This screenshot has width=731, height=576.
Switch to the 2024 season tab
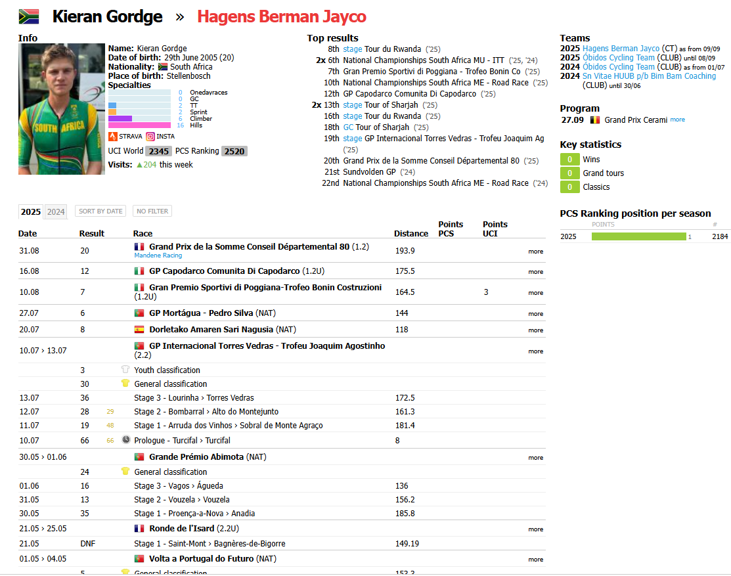(x=56, y=211)
